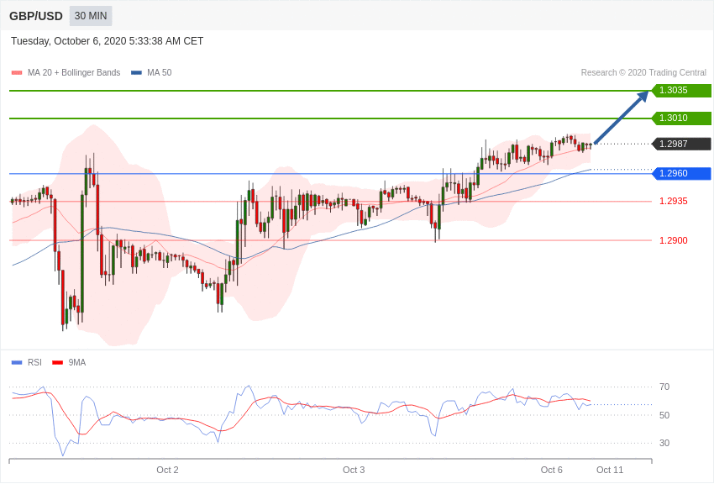This screenshot has height=484, width=714.
Task: Click the RSI 50 level label
Action: (x=664, y=415)
